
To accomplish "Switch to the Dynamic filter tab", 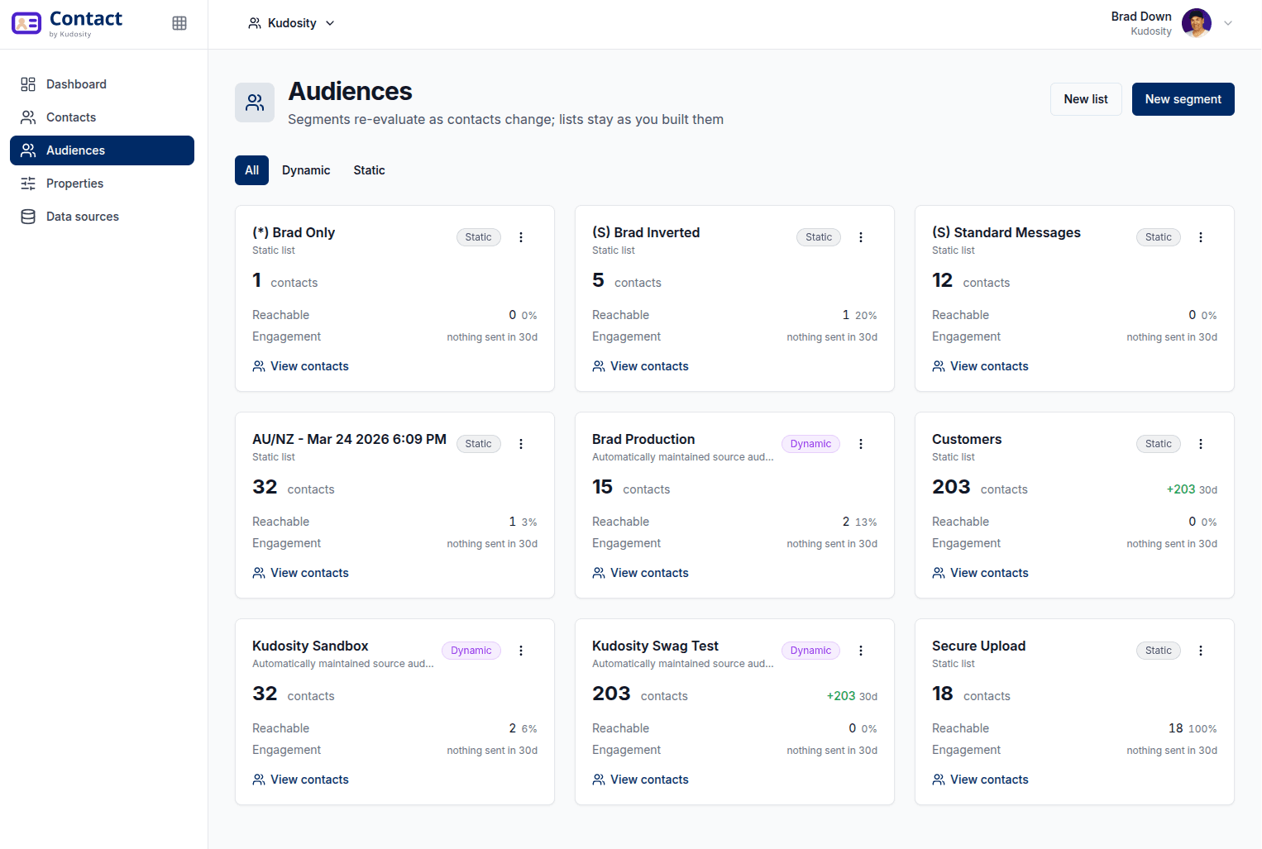I will click(x=306, y=170).
